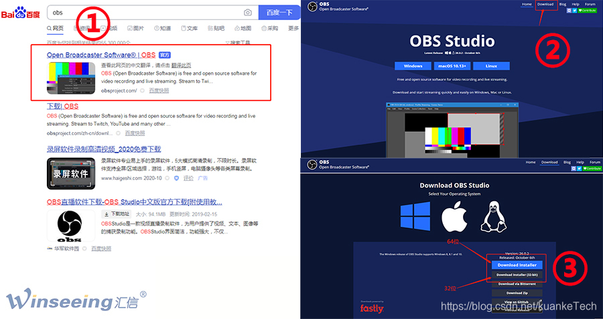603x319 pixels.
Task: Click the 下载地址 download button
Action: (x=117, y=214)
